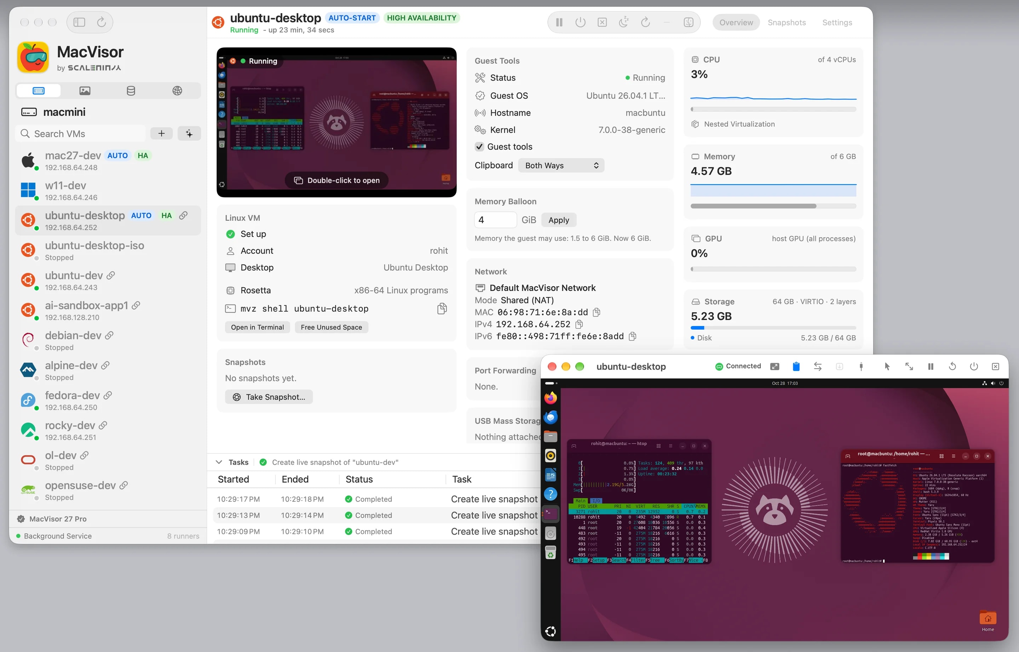Screen dimensions: 1019x652
Task: Click Free Unused Space
Action: [331, 327]
